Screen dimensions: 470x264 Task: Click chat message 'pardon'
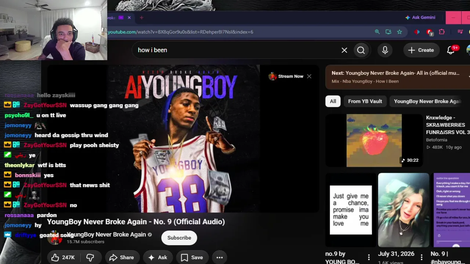[x=47, y=215]
